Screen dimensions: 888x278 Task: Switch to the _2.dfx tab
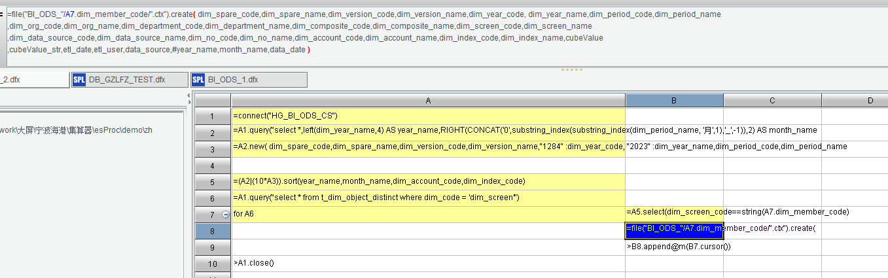point(34,80)
